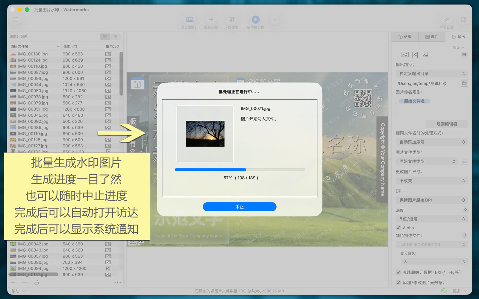The image size is (479, 299).
Task: Toggle the add/modify image metadata checkbox
Action: click(x=398, y=283)
